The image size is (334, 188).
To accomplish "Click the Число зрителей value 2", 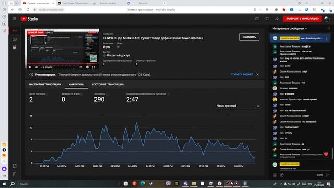I will click(31, 99).
